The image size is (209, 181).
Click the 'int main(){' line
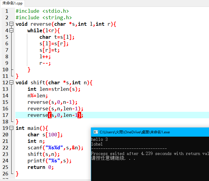[32, 128]
